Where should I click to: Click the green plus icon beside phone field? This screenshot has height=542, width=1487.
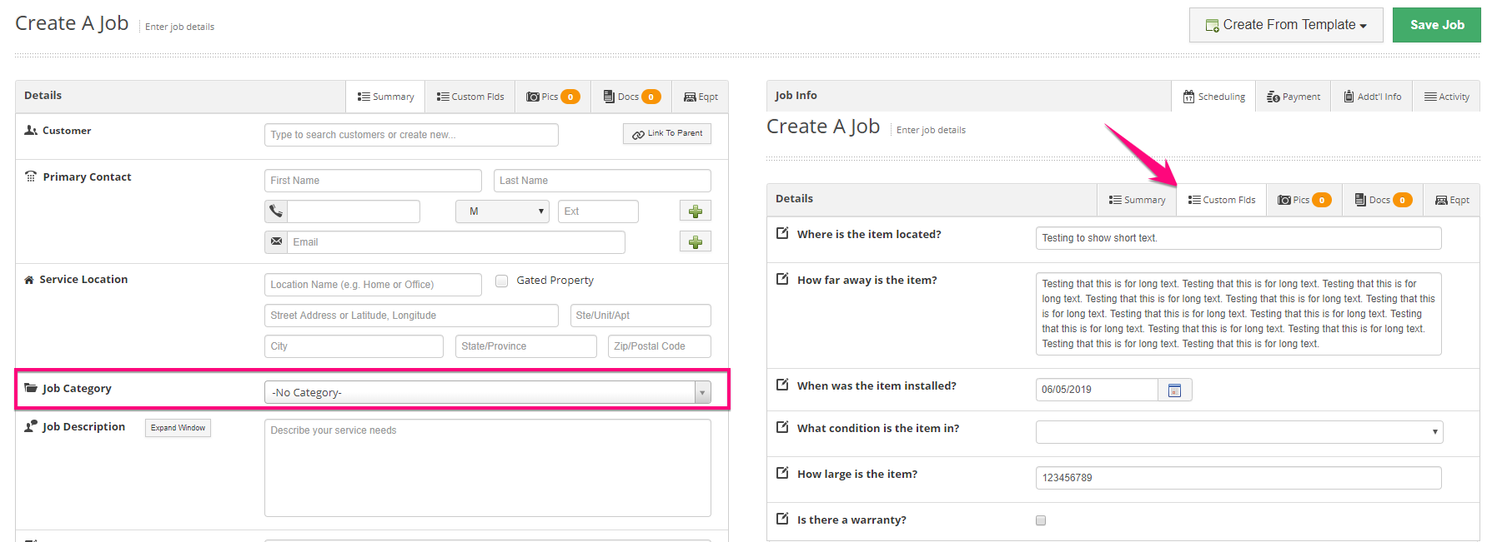coord(695,211)
